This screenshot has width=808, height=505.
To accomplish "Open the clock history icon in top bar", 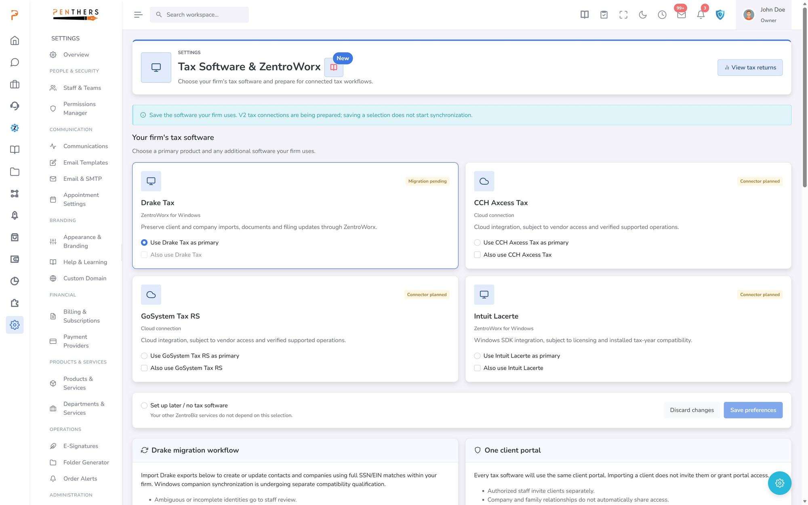I will pyautogui.click(x=662, y=15).
